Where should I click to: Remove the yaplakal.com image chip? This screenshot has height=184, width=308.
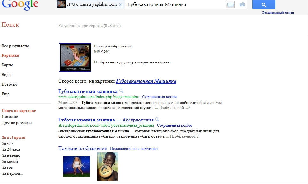click(121, 4)
